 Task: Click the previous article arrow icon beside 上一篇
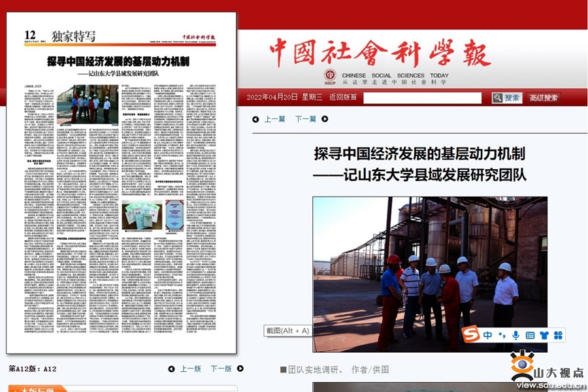click(255, 120)
